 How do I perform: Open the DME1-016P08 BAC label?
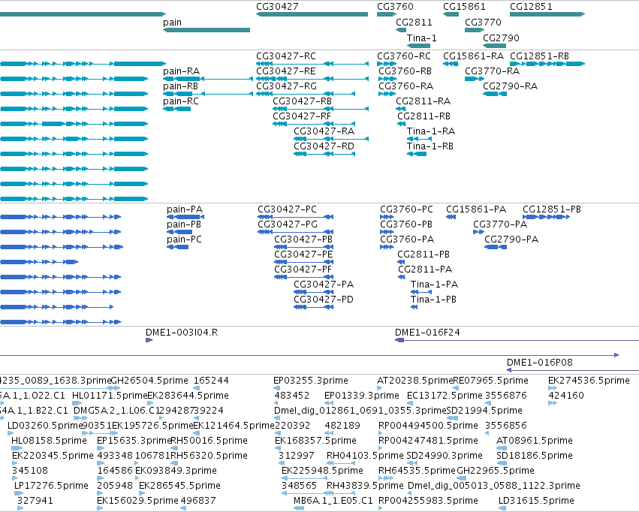[x=540, y=362]
